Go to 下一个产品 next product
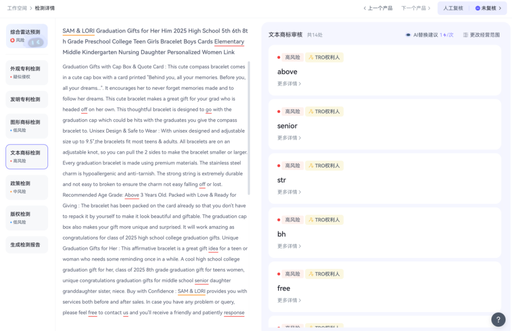This screenshot has height=331, width=512. (415, 8)
